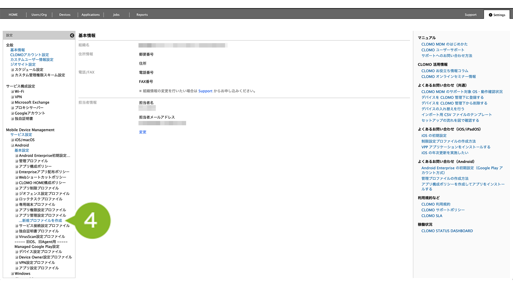Expand ジオフェンス設定プロファイル node
513x288 pixels.
[x=17, y=194]
